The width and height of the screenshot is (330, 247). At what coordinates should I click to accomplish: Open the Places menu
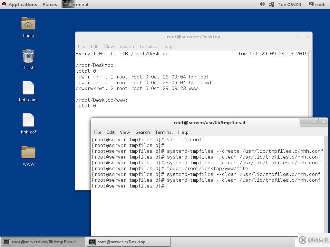tap(50, 5)
